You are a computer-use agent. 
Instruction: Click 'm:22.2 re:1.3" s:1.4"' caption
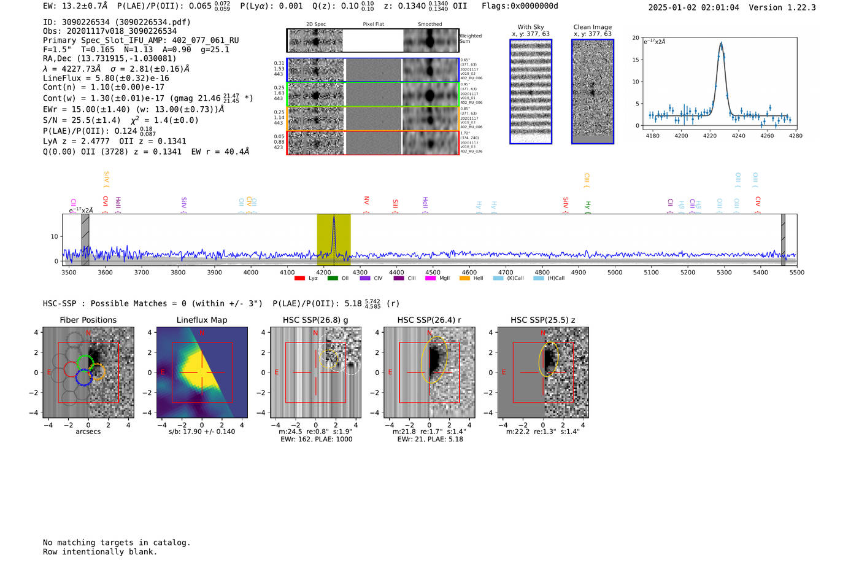(x=543, y=432)
